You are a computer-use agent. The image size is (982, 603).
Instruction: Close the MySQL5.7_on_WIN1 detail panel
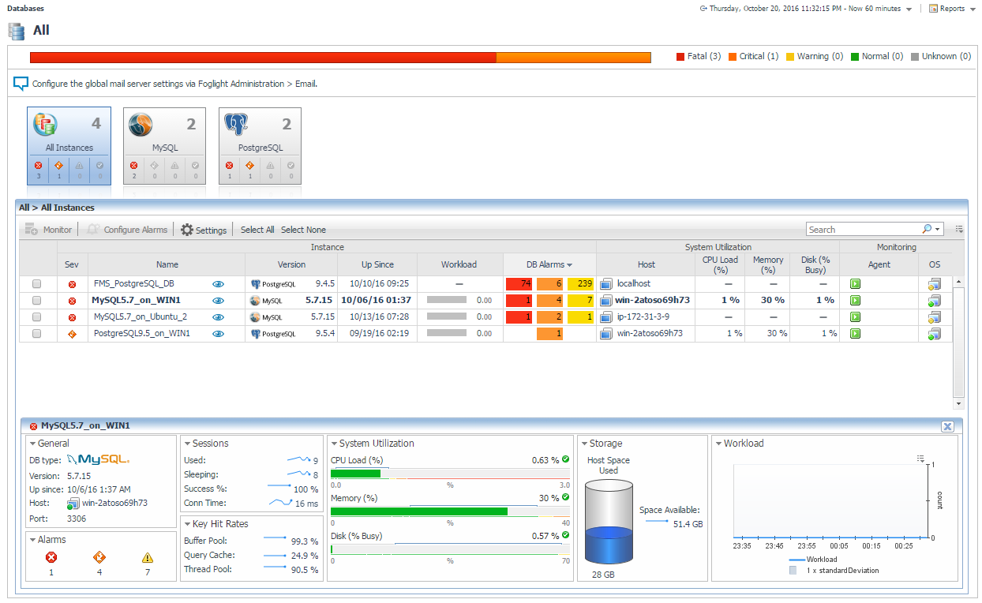pos(947,426)
